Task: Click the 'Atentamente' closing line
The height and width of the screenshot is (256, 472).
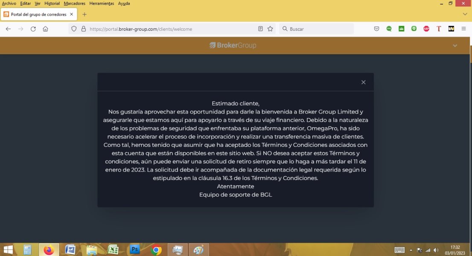Action: pyautogui.click(x=236, y=186)
